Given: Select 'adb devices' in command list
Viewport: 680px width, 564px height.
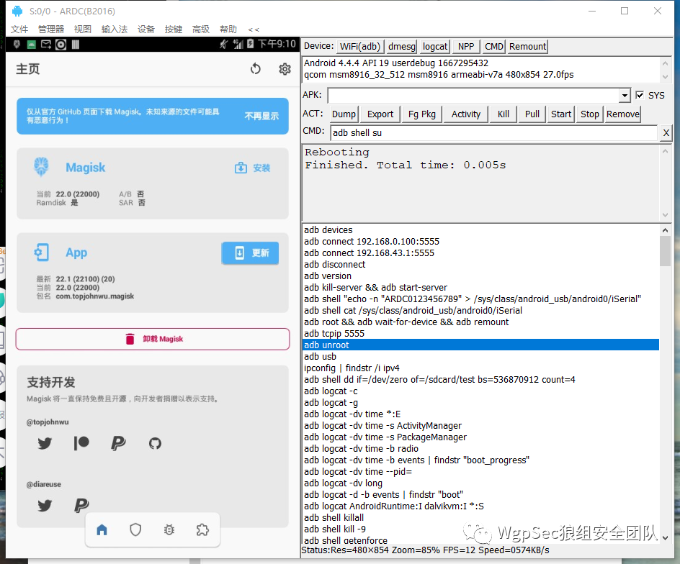Looking at the screenshot, I should pos(480,229).
